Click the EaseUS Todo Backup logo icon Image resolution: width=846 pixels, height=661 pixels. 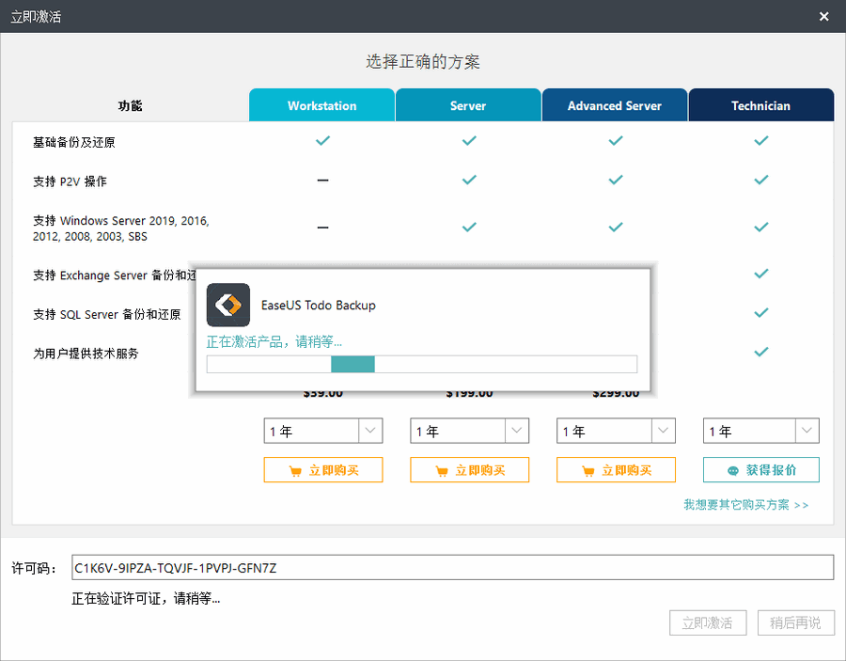tap(228, 305)
